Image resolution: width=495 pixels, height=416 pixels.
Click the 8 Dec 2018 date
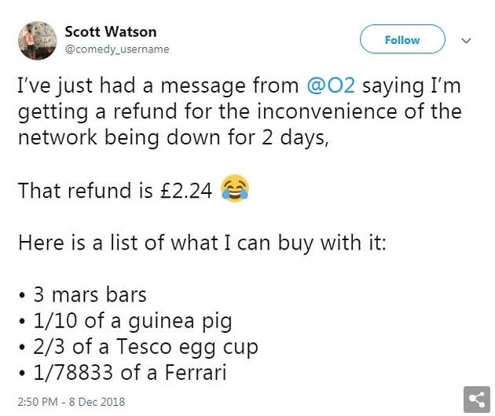click(97, 402)
